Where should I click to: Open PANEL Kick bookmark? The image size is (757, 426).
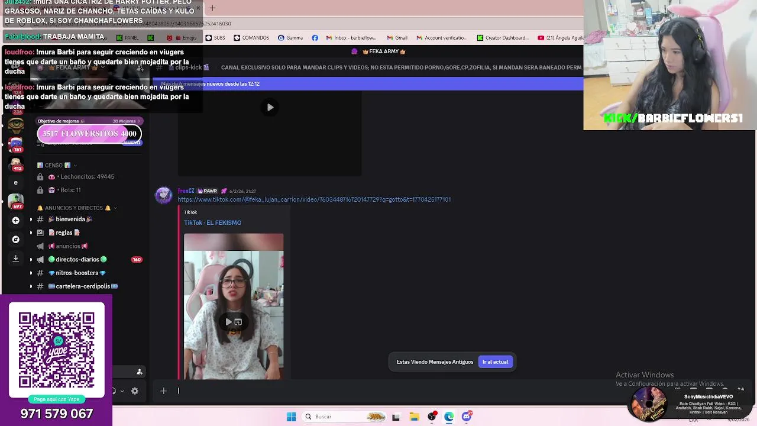pos(127,38)
